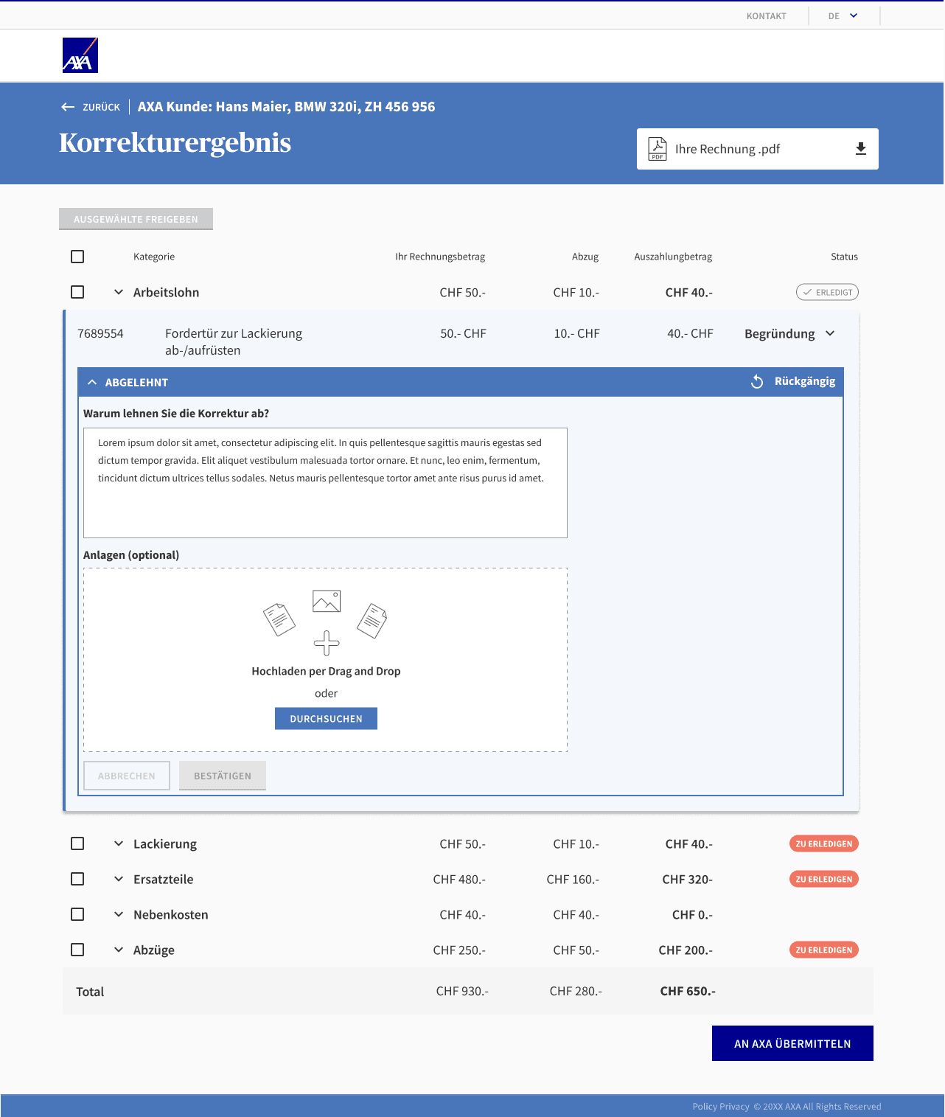This screenshot has height=1117, width=945.
Task: Click ZU ERLEDIGEN badge in Abzüge row
Action: pos(824,950)
